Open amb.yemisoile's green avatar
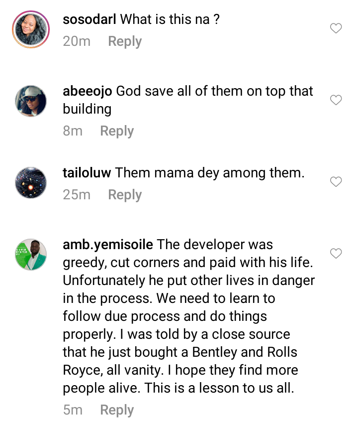 (31, 255)
